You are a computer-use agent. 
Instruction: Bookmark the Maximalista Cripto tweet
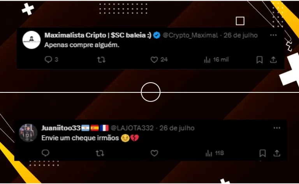[260, 60]
